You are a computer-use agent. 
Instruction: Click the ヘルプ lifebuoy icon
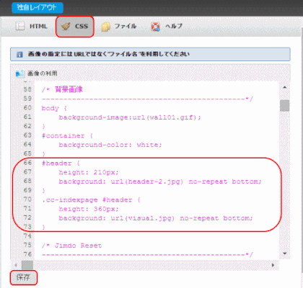coord(156,27)
